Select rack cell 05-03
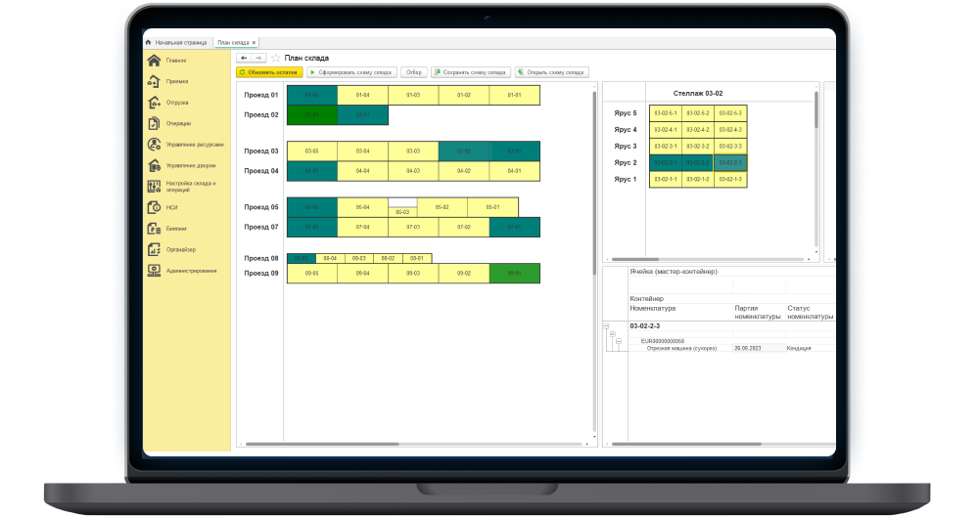Screen dimensions: 979x516 (x=402, y=212)
